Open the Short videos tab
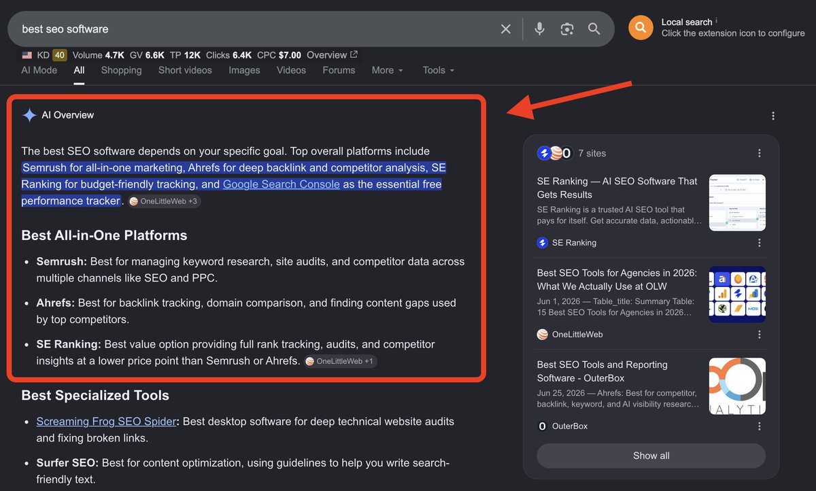 click(185, 70)
